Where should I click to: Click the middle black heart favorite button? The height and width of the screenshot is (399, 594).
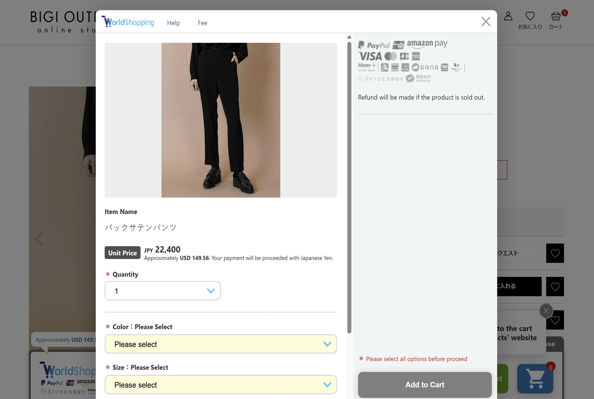click(555, 287)
